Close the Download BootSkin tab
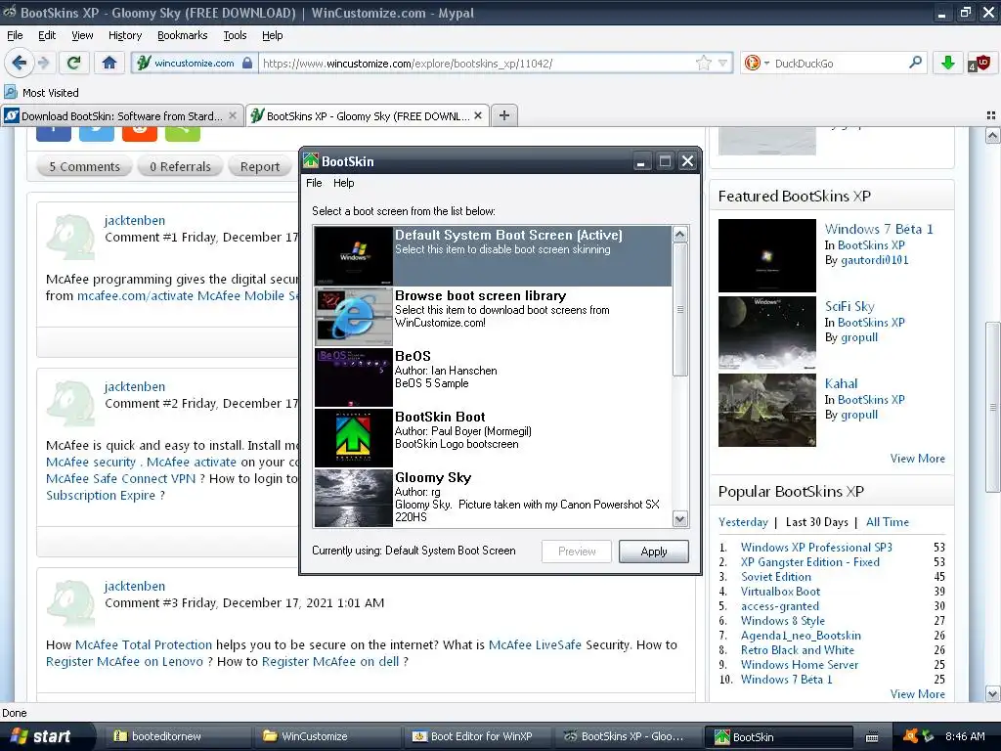The image size is (1001, 751). pos(233,115)
